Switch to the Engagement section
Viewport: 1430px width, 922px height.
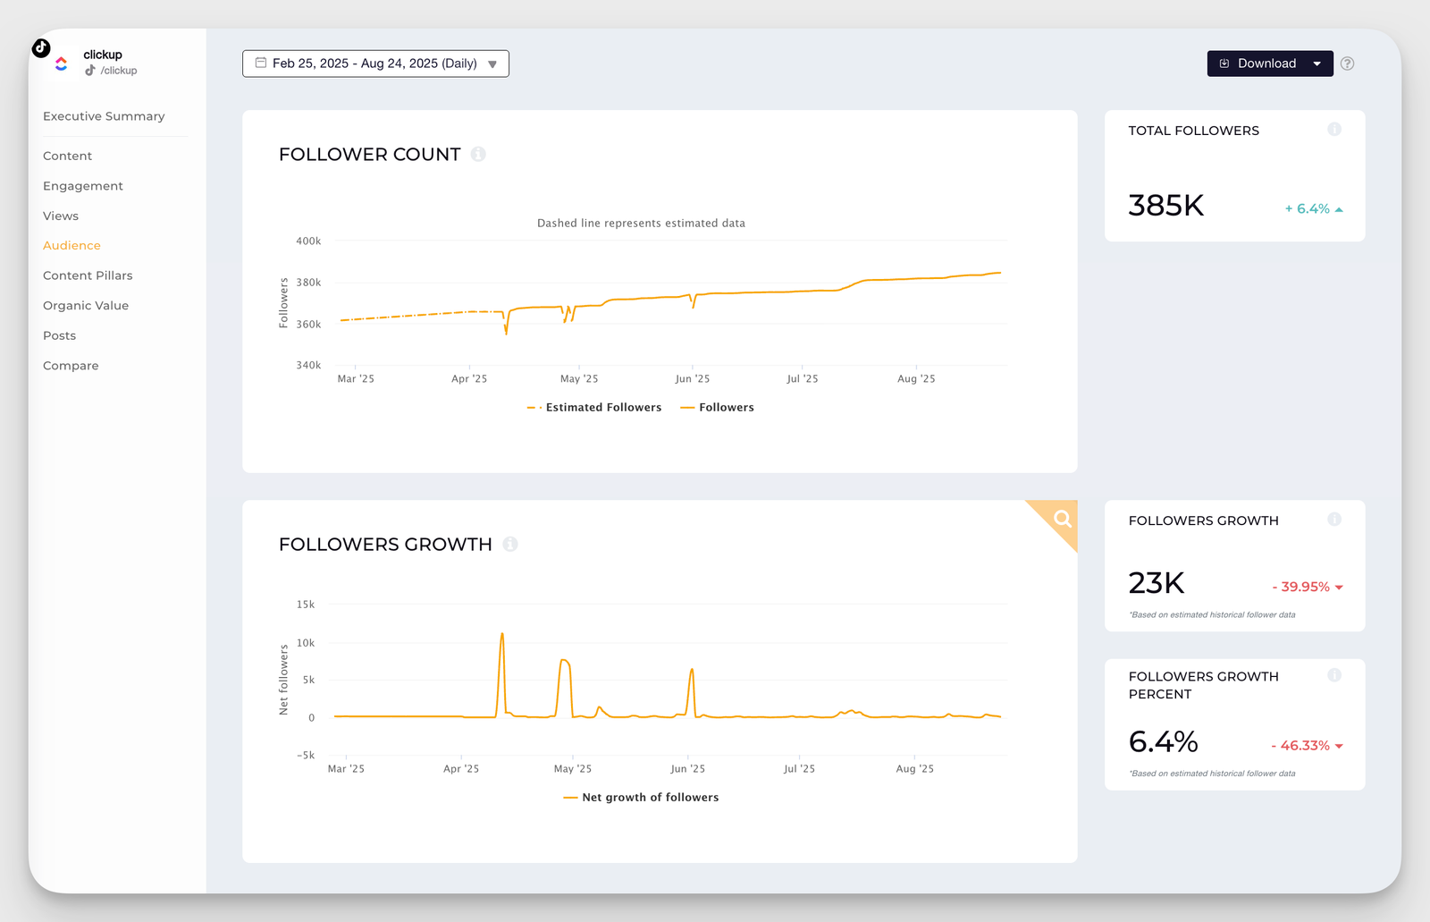point(82,185)
